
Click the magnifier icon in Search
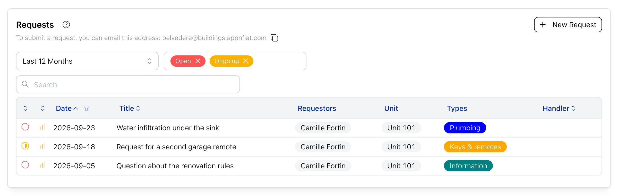click(x=25, y=84)
